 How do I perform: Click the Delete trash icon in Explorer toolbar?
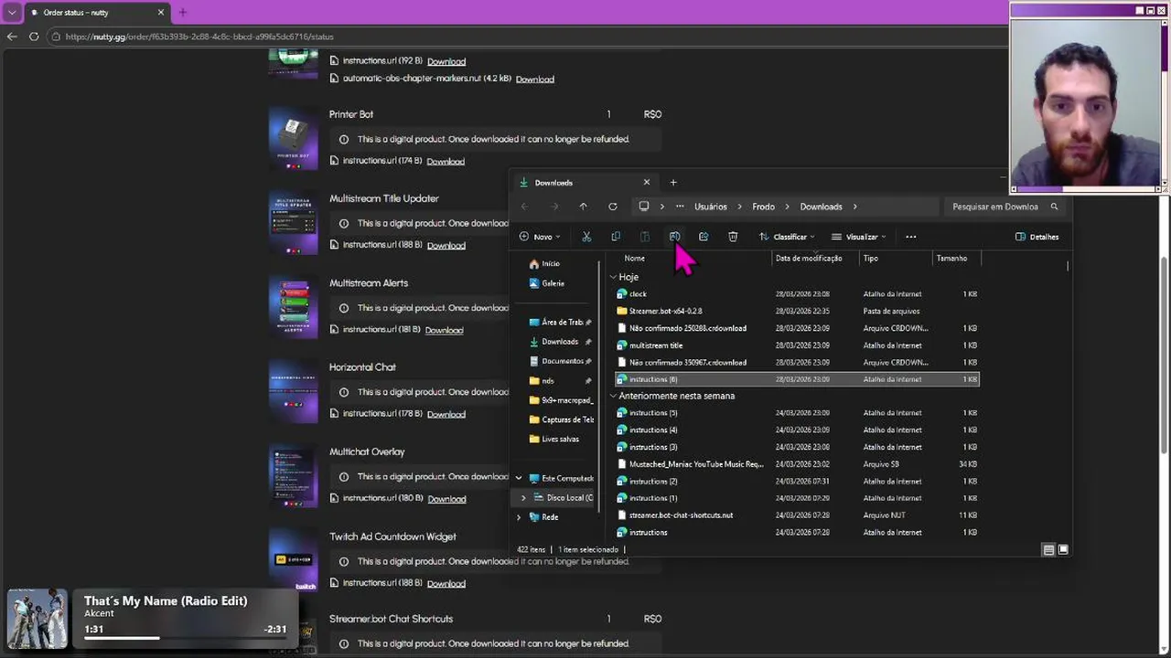pos(733,237)
